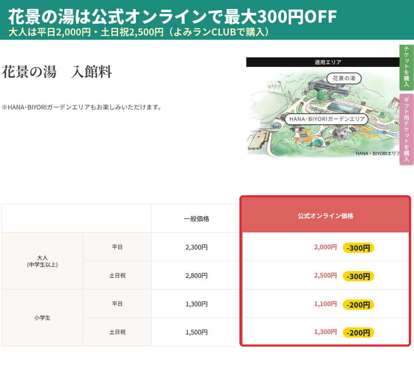414x370 pixels.
Task: Click the 大人(中学生以上) row header
Action: click(42, 261)
